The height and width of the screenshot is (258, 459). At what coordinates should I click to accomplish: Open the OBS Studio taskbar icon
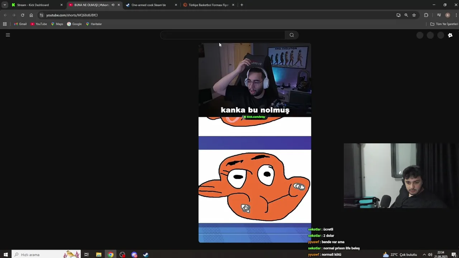(x=122, y=254)
